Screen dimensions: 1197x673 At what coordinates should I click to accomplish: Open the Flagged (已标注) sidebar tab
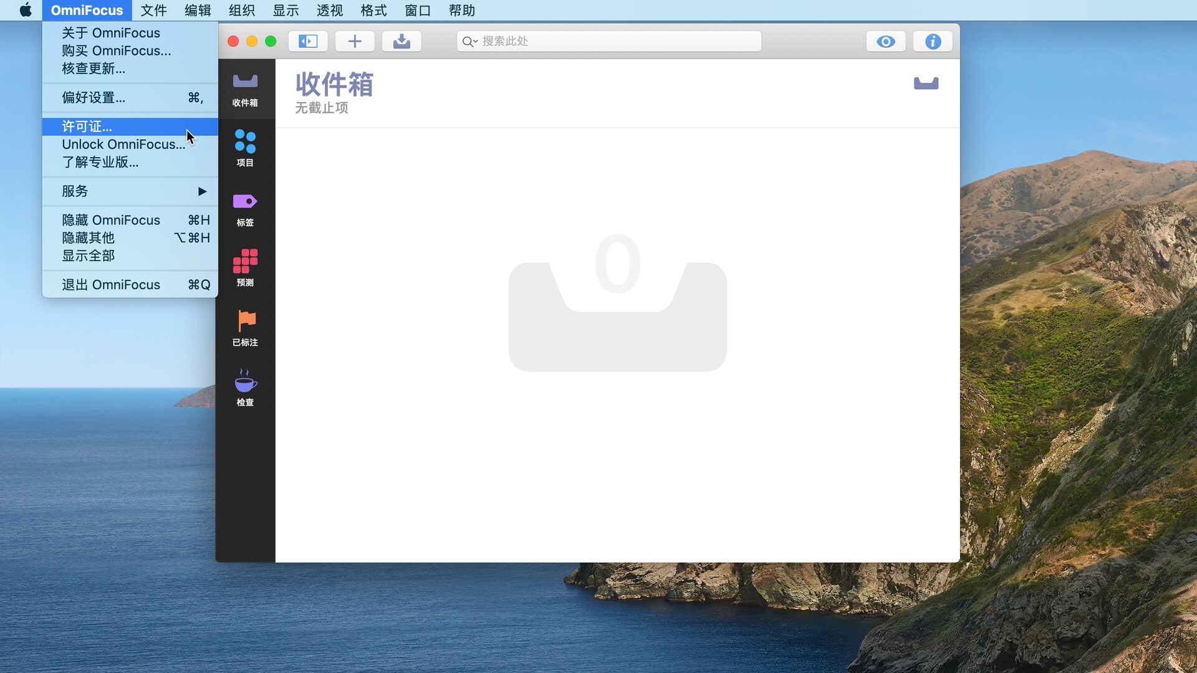point(245,328)
